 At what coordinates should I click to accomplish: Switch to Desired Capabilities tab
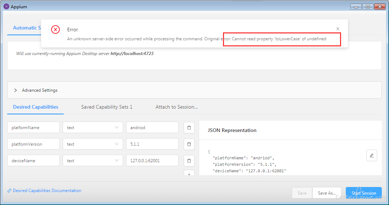pyautogui.click(x=35, y=107)
